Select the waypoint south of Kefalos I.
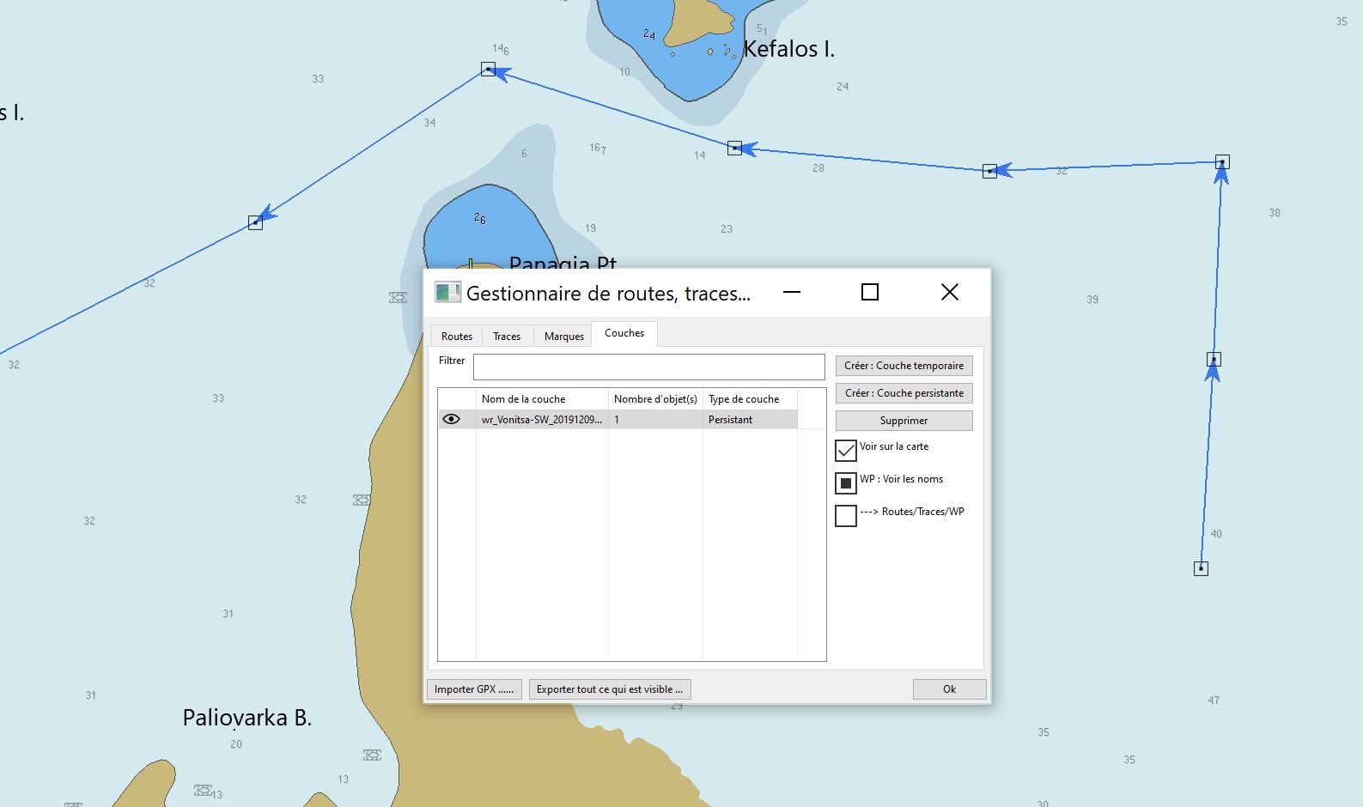 click(x=734, y=149)
